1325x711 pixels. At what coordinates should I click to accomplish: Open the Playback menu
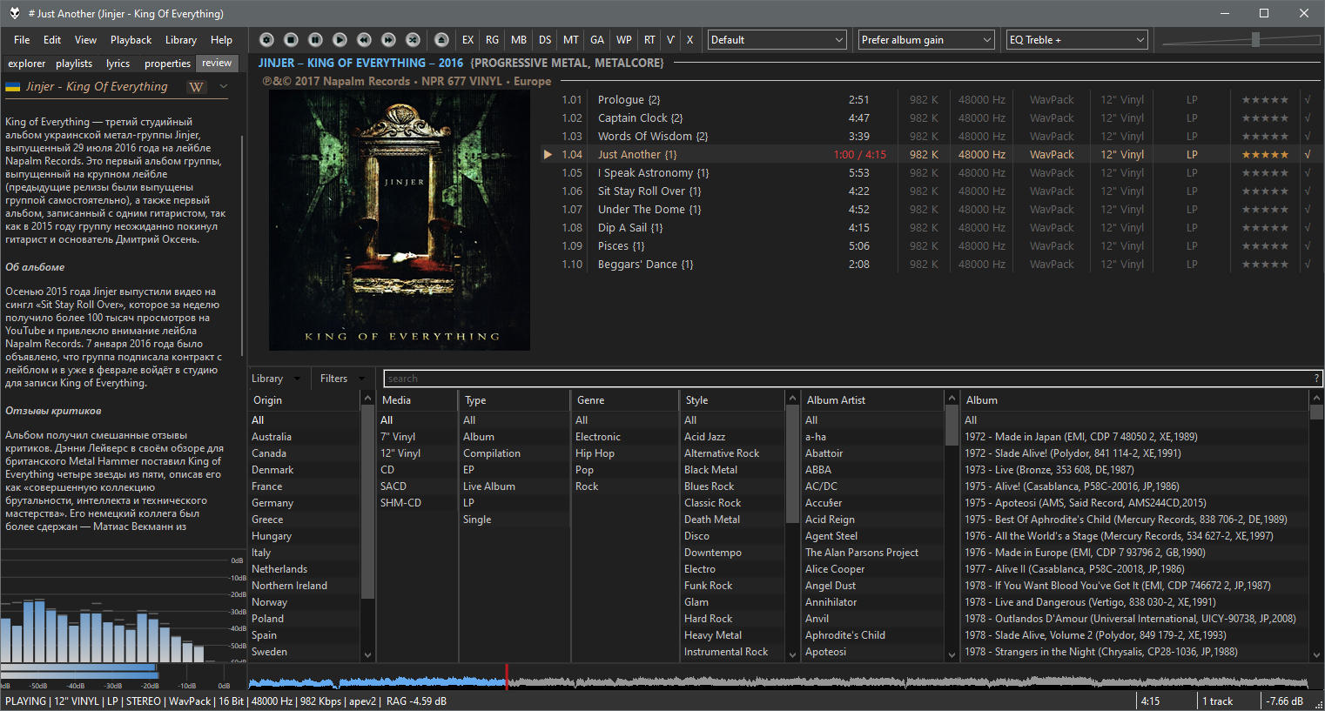pos(131,40)
